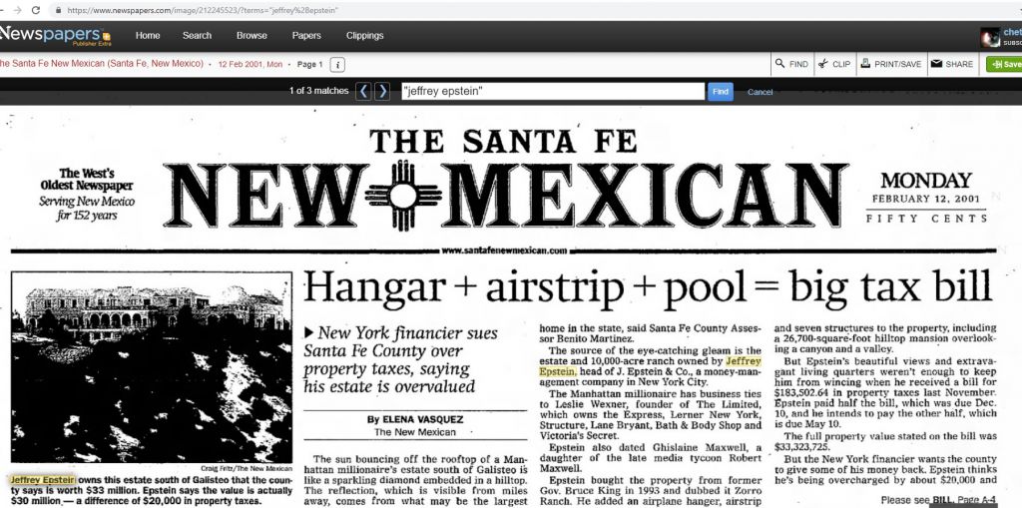1022x508 pixels.
Task: Open the Clippings menu item
Action: (x=365, y=35)
